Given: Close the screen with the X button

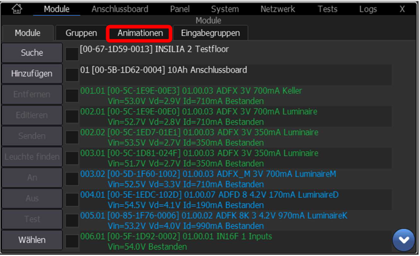Looking at the screenshot, I should pyautogui.click(x=402, y=9).
